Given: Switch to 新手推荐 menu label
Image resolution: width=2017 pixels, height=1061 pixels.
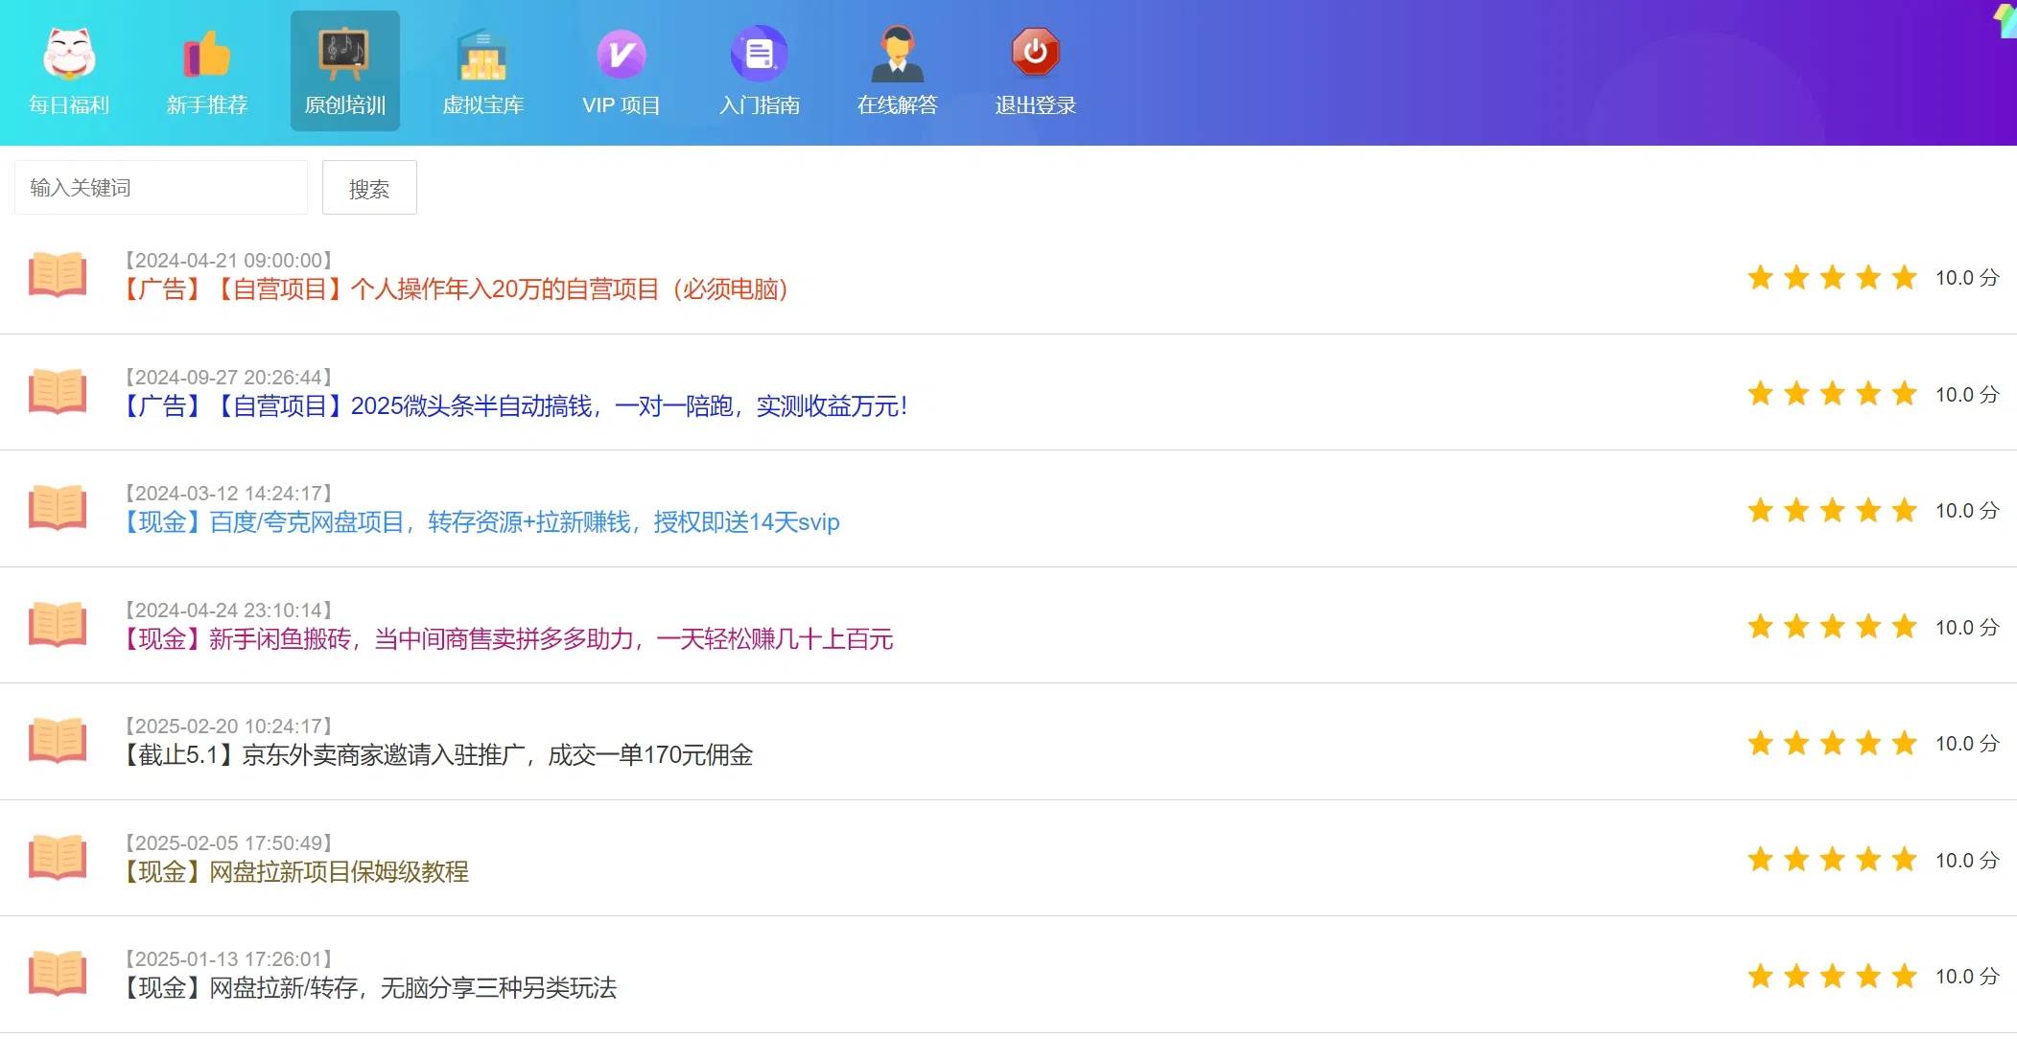Looking at the screenshot, I should 207,105.
